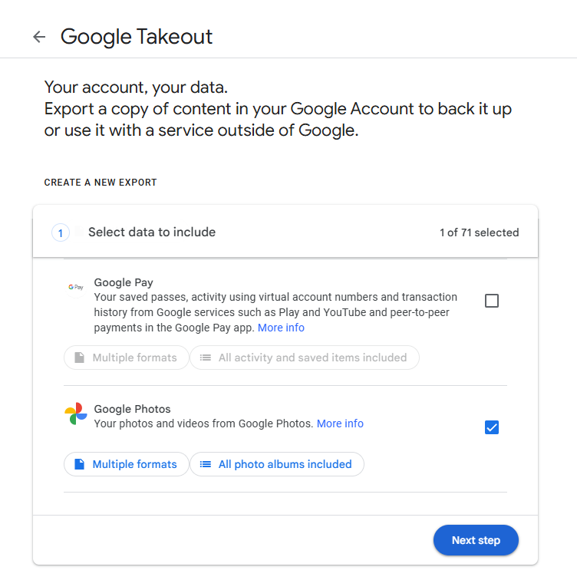
Task: Open More info link for Google Photos
Action: (340, 423)
